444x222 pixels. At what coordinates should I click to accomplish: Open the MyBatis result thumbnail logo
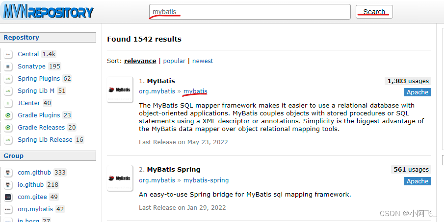pos(120,89)
